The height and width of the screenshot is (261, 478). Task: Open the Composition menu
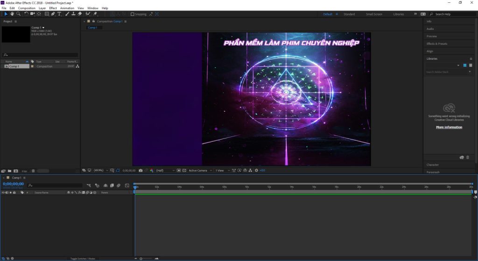coord(27,8)
